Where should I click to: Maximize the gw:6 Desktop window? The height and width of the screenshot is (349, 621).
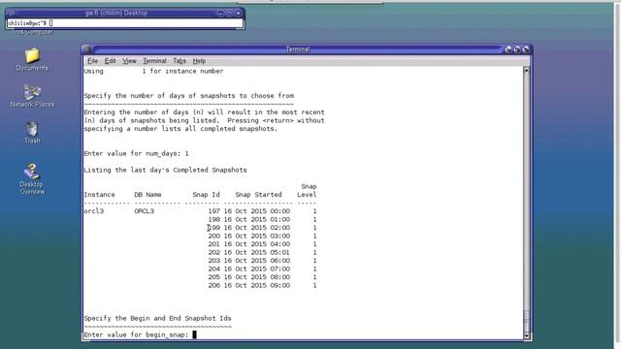229,13
